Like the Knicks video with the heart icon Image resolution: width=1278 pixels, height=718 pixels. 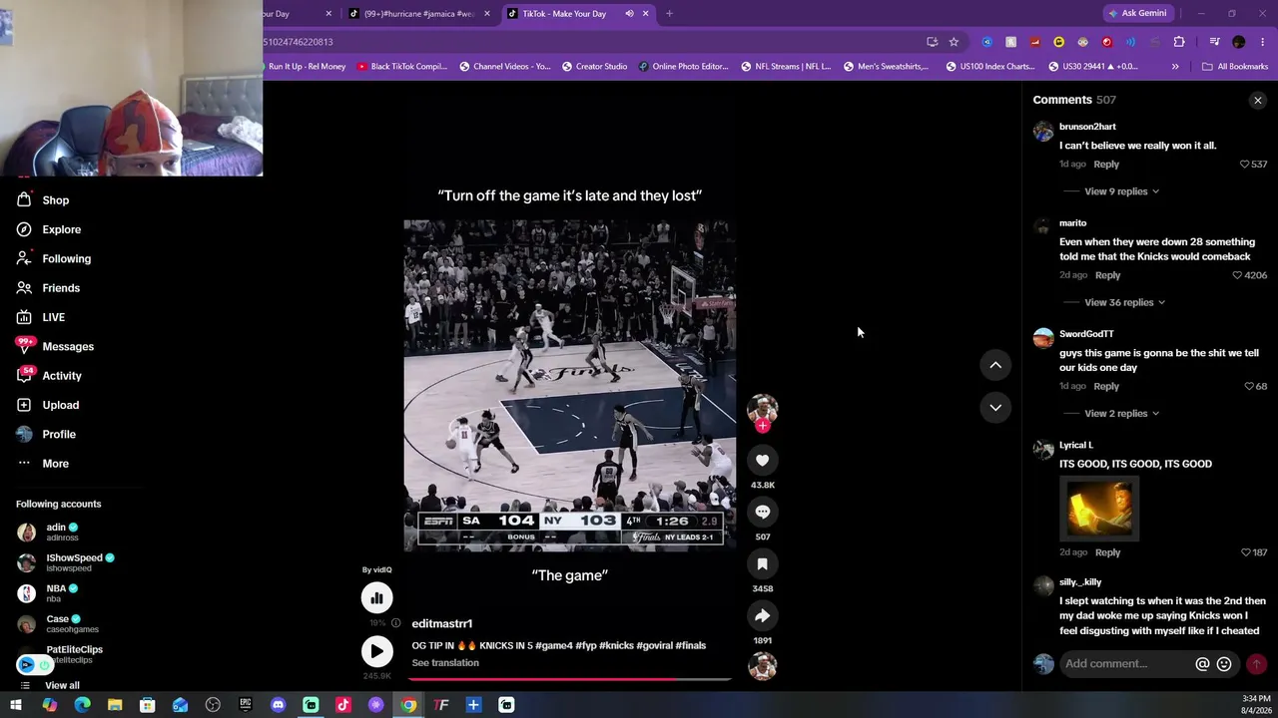pos(762,460)
